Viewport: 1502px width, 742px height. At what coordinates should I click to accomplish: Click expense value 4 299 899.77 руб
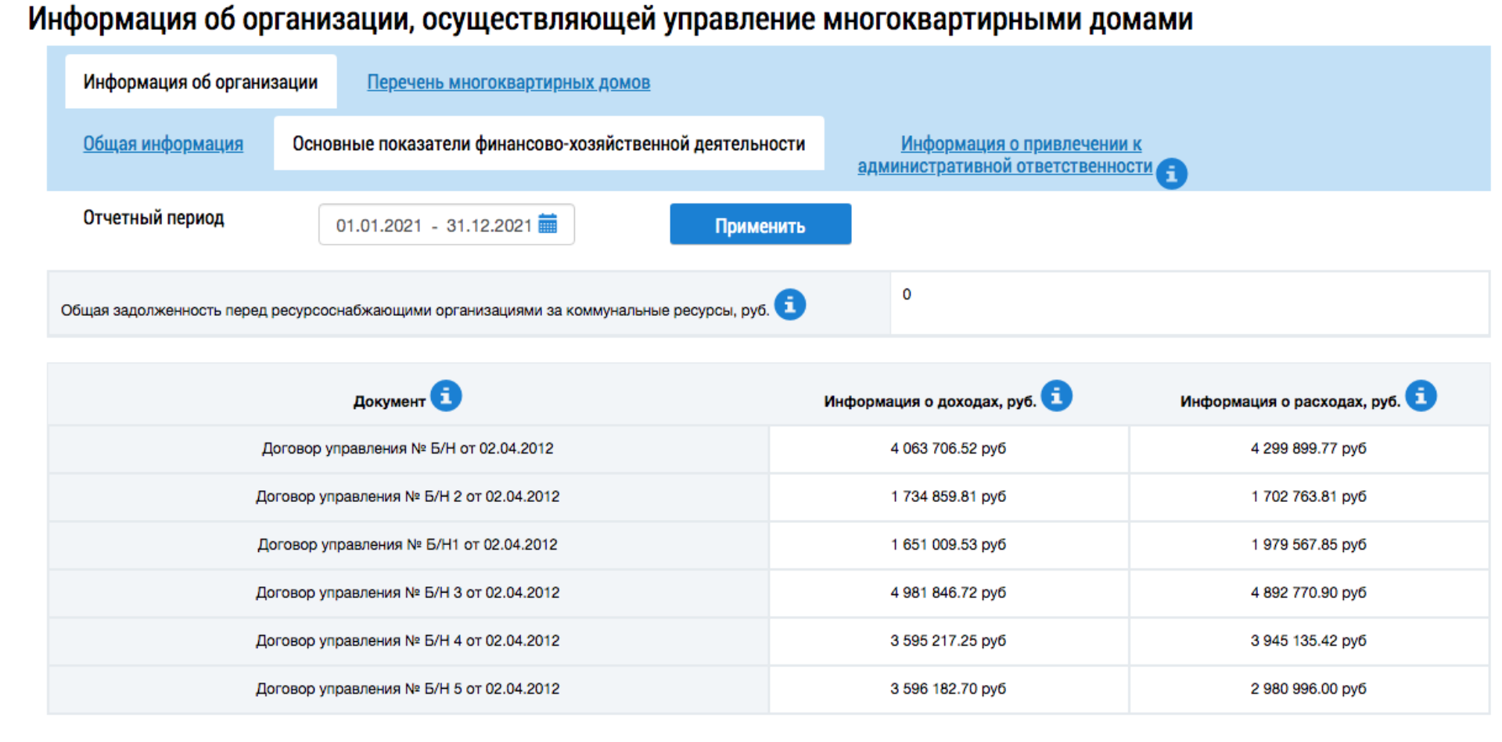coord(1309,449)
